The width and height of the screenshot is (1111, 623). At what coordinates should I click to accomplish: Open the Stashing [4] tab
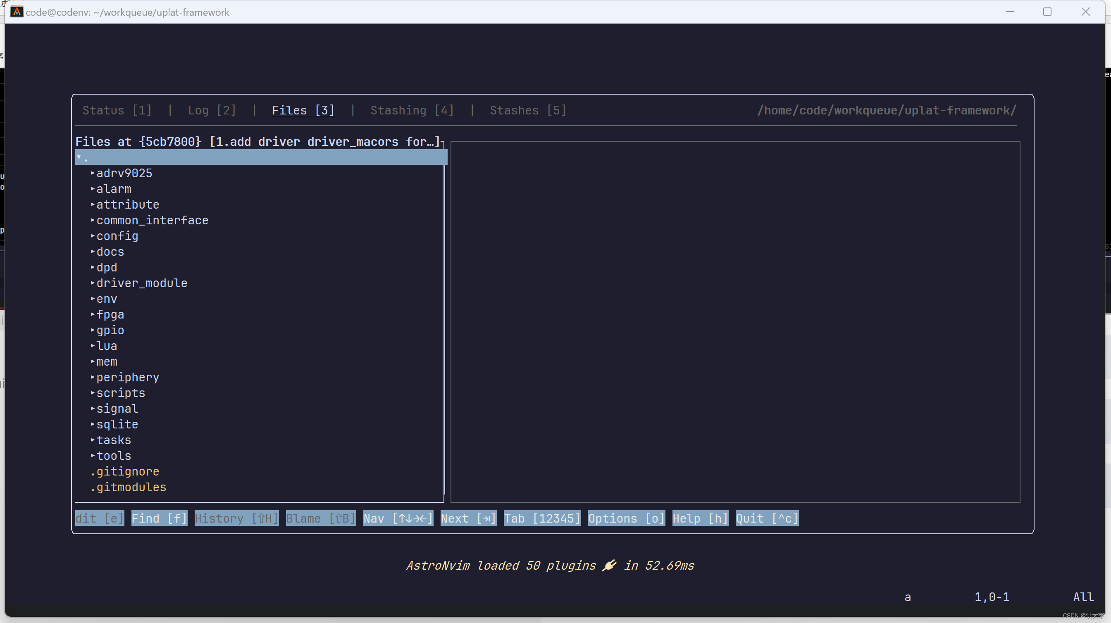[x=412, y=110]
